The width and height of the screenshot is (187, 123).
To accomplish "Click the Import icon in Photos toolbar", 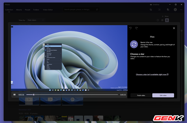I will 168,10.
